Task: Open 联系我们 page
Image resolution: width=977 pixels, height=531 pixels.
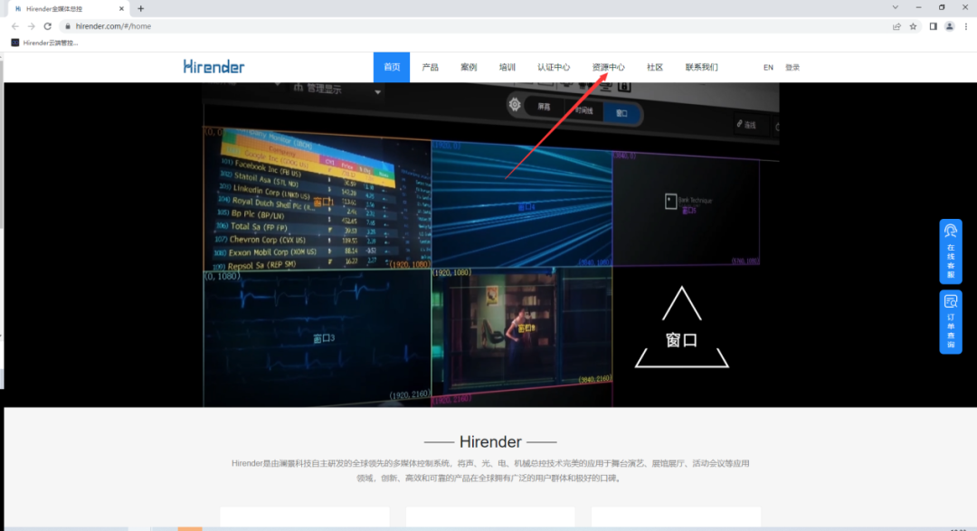Action: [x=702, y=67]
